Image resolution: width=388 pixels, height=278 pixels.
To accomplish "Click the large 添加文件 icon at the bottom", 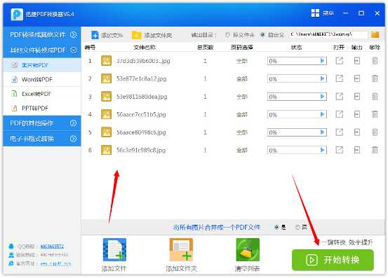I will click(x=114, y=249).
